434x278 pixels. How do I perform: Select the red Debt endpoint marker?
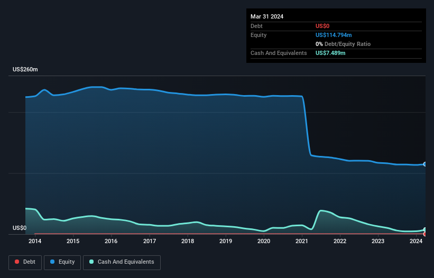425,234
